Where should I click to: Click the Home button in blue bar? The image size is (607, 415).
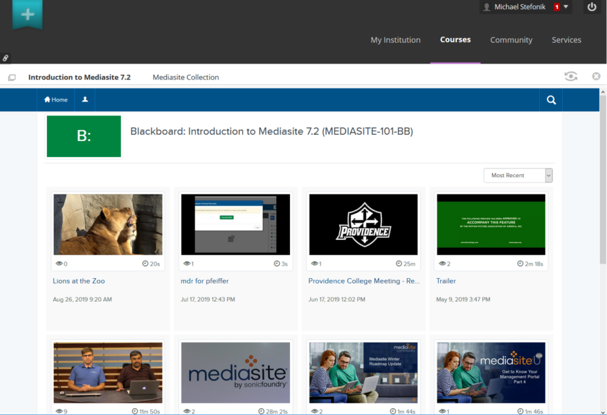click(56, 100)
